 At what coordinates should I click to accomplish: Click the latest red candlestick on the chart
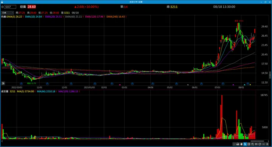click(255, 31)
